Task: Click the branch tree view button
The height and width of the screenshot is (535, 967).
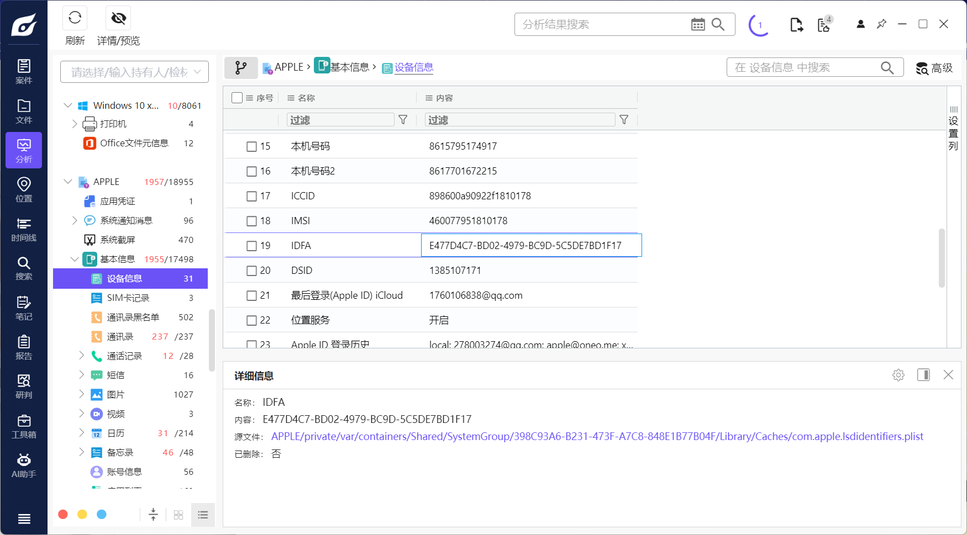Action: (x=241, y=67)
